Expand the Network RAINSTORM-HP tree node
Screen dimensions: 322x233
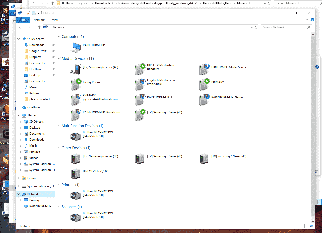[21, 206]
